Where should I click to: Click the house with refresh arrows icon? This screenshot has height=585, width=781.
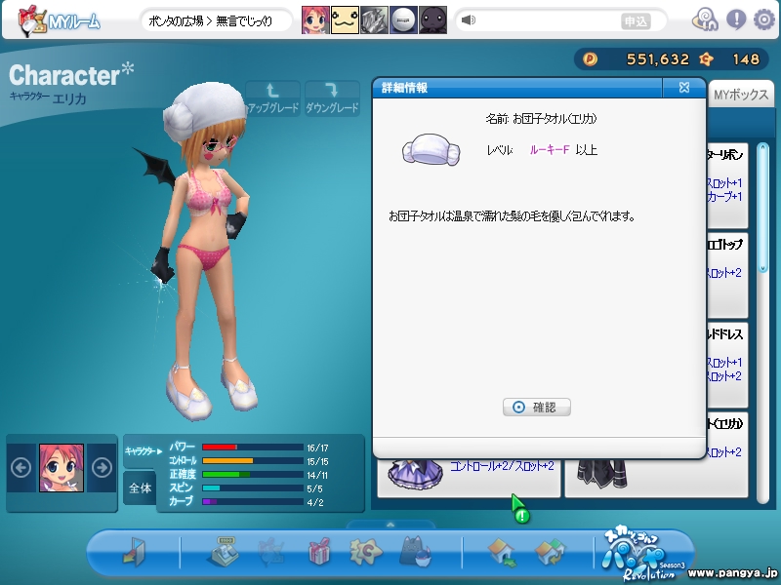point(551,552)
